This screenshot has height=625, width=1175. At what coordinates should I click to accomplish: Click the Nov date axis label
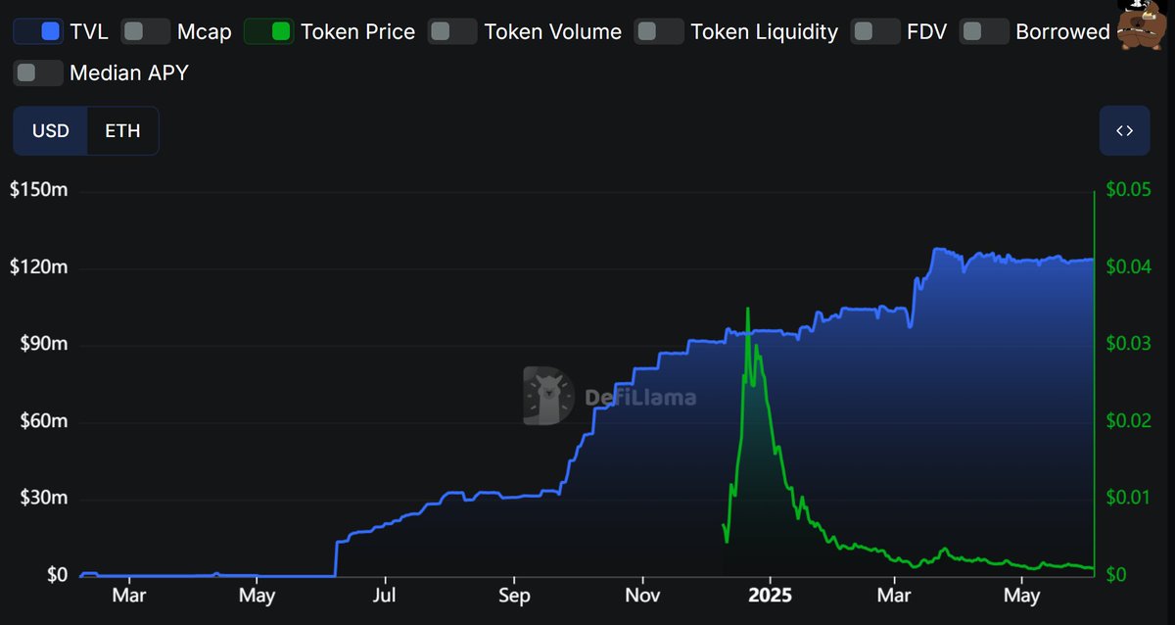(641, 595)
